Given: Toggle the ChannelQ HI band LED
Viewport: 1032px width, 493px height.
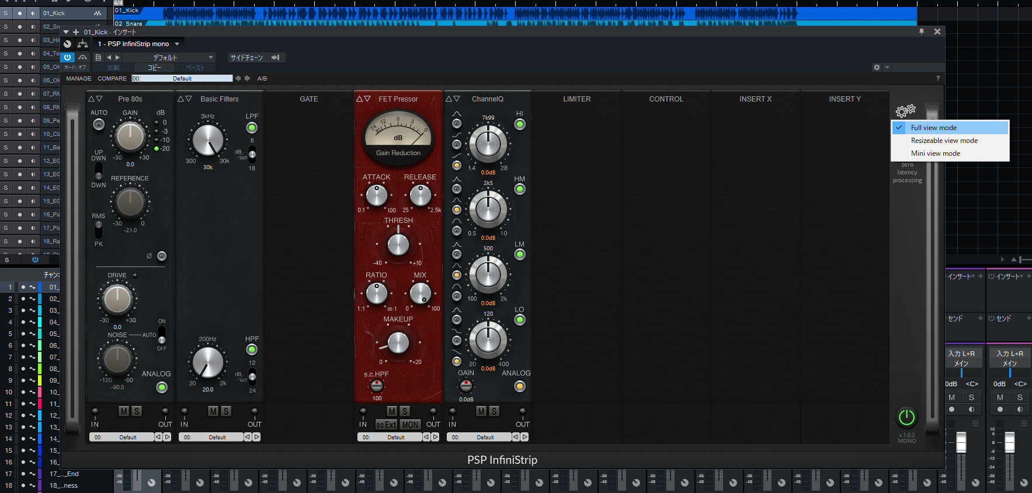Looking at the screenshot, I should pyautogui.click(x=520, y=124).
